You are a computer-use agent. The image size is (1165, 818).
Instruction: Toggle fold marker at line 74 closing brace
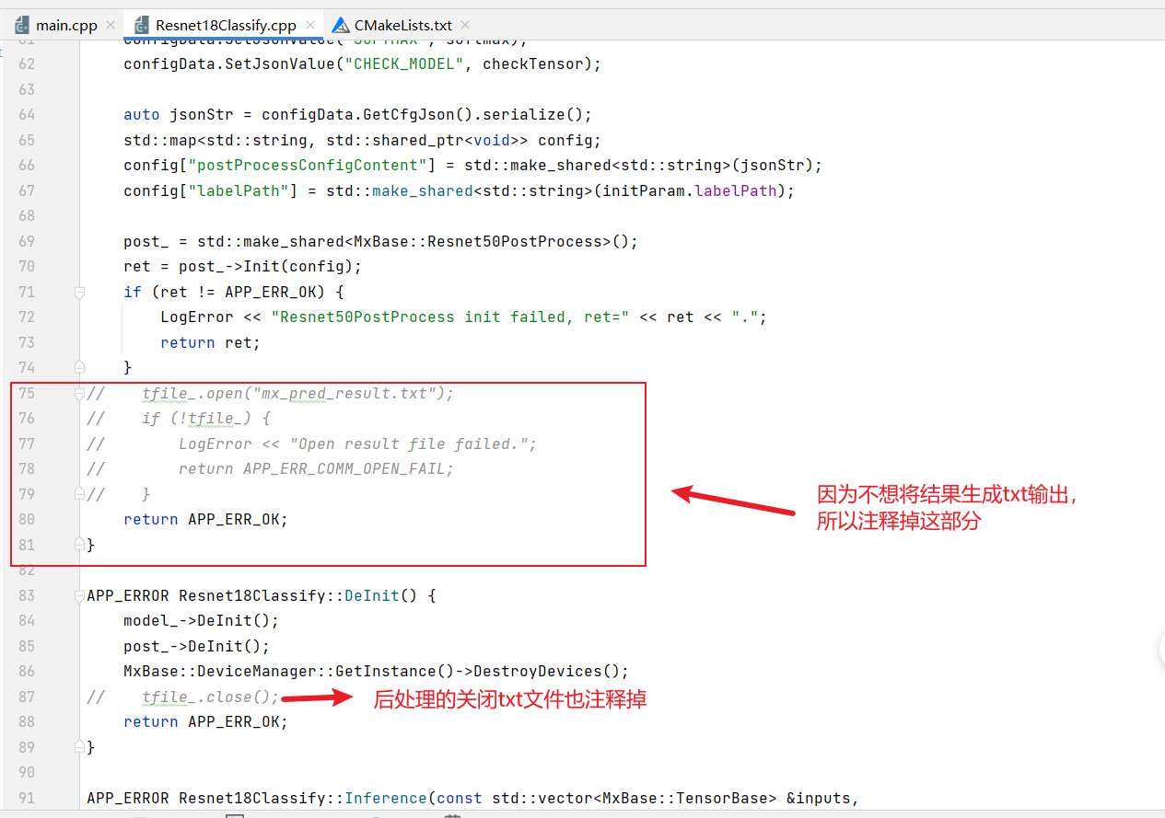[79, 367]
